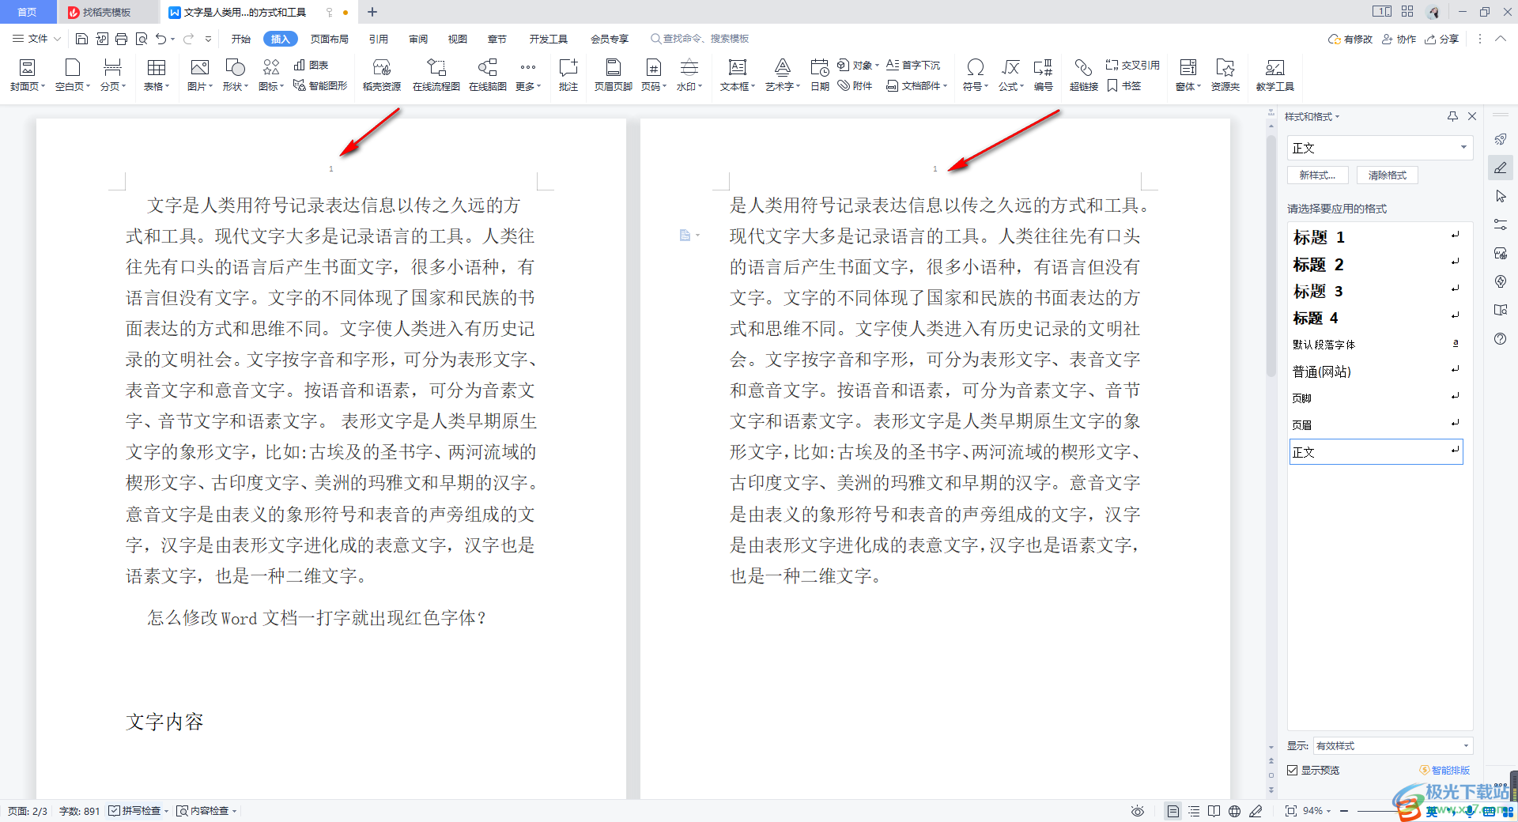This screenshot has width=1518, height=822.
Task: Switch to outline view icon
Action: tap(1194, 811)
